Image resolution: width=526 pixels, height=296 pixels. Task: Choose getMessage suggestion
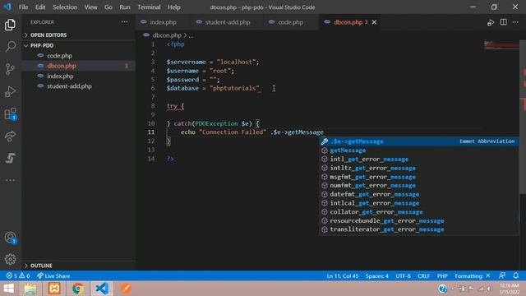pyautogui.click(x=419, y=150)
